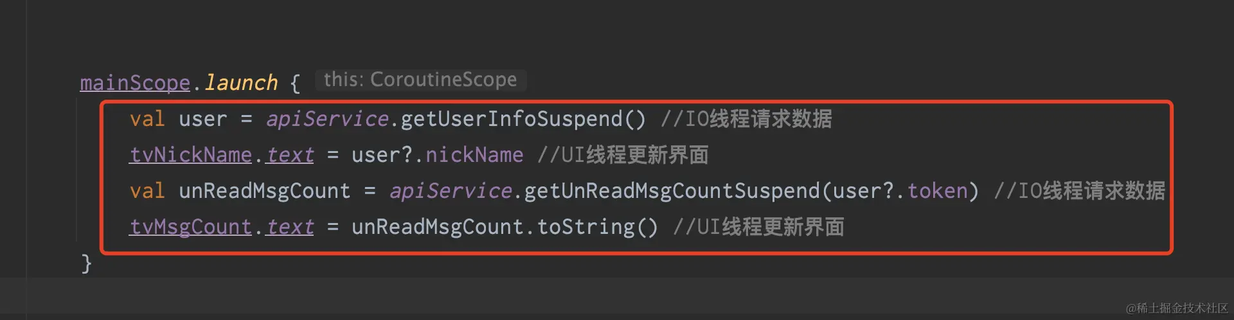
Task: Click the text property after tvNickName
Action: pyautogui.click(x=290, y=155)
